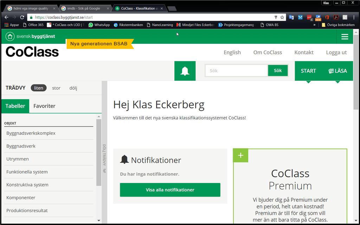
Task: Open the notifications bell in the green bar
Action: 185,71
